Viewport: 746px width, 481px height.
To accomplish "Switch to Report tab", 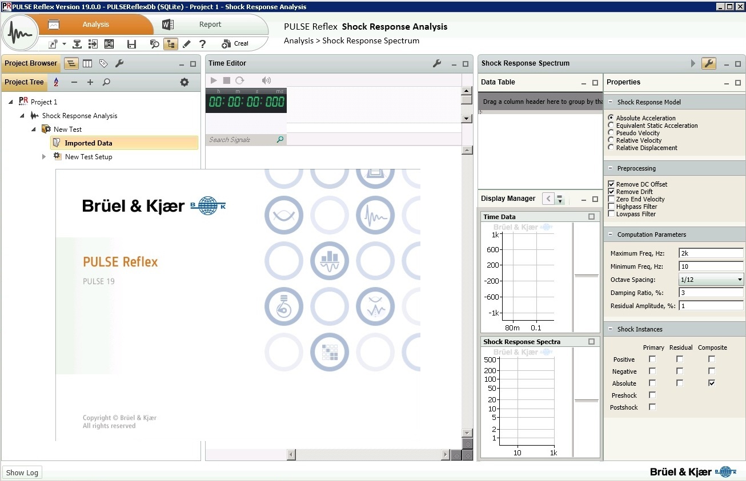I will pyautogui.click(x=210, y=25).
